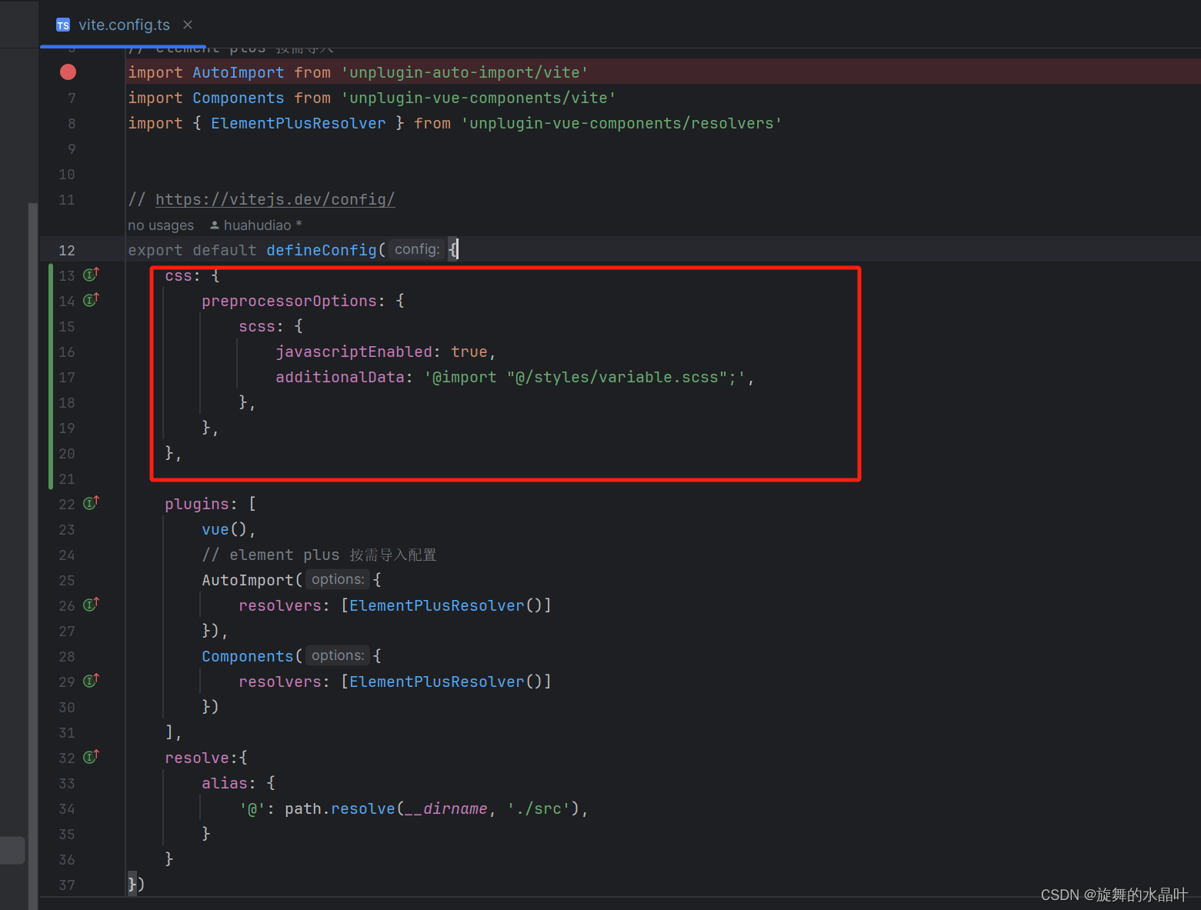
Task: Click the 'options:' hint after AutoImport
Action: (338, 579)
